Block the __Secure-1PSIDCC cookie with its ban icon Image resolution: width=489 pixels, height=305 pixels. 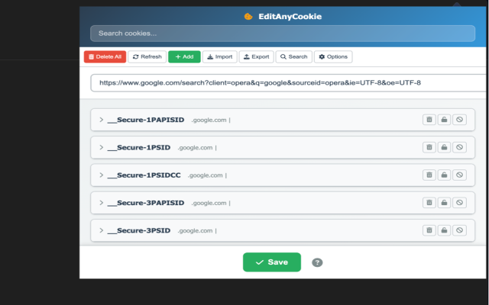(459, 175)
